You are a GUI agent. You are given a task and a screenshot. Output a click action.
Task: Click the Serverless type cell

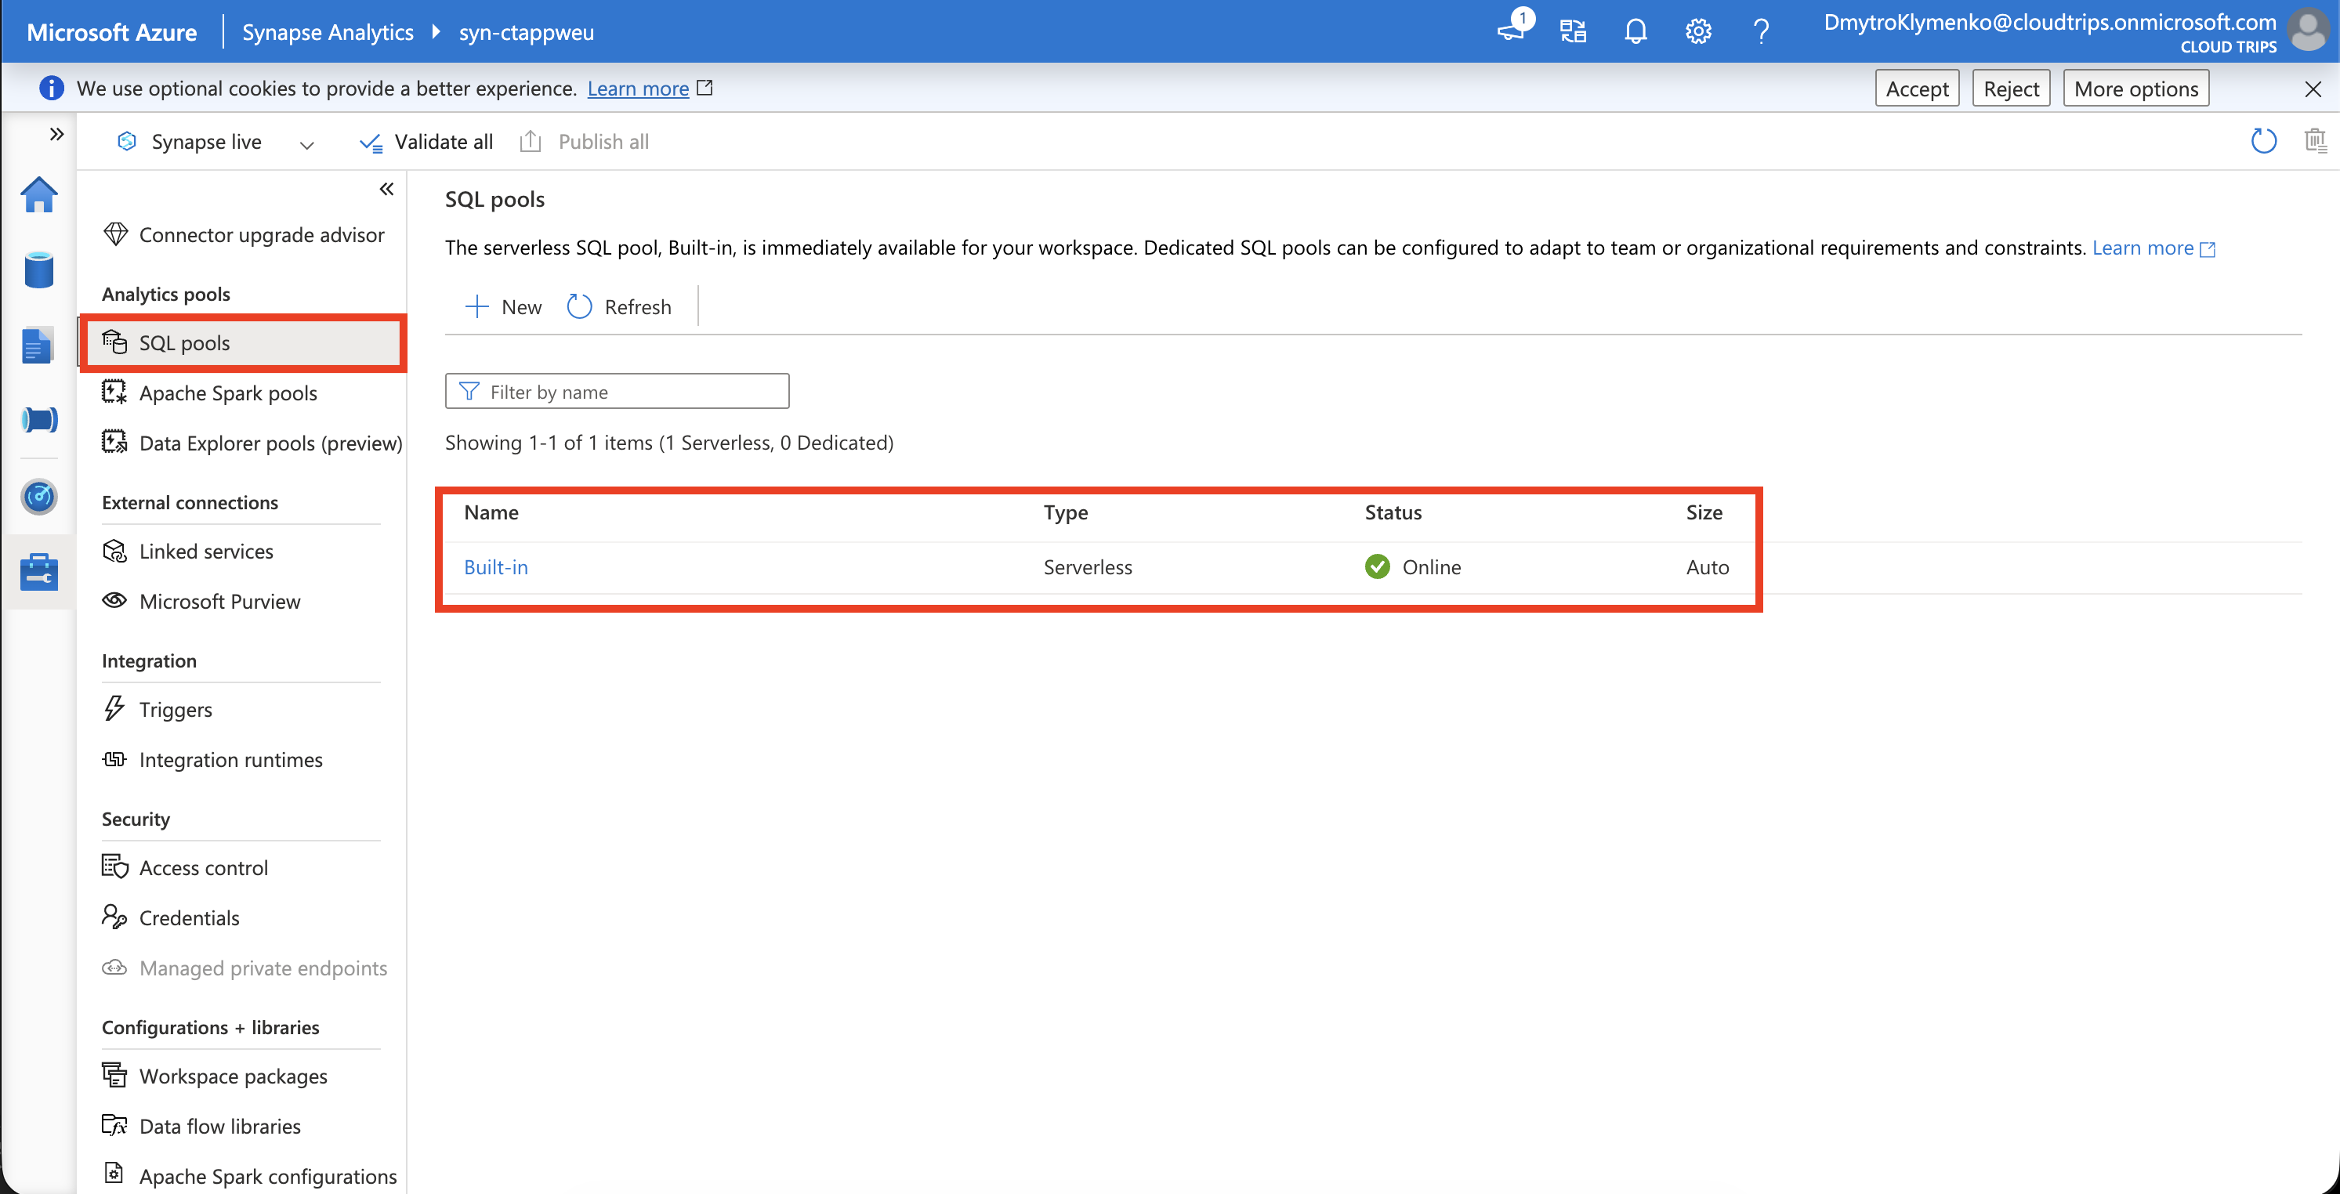click(x=1088, y=566)
